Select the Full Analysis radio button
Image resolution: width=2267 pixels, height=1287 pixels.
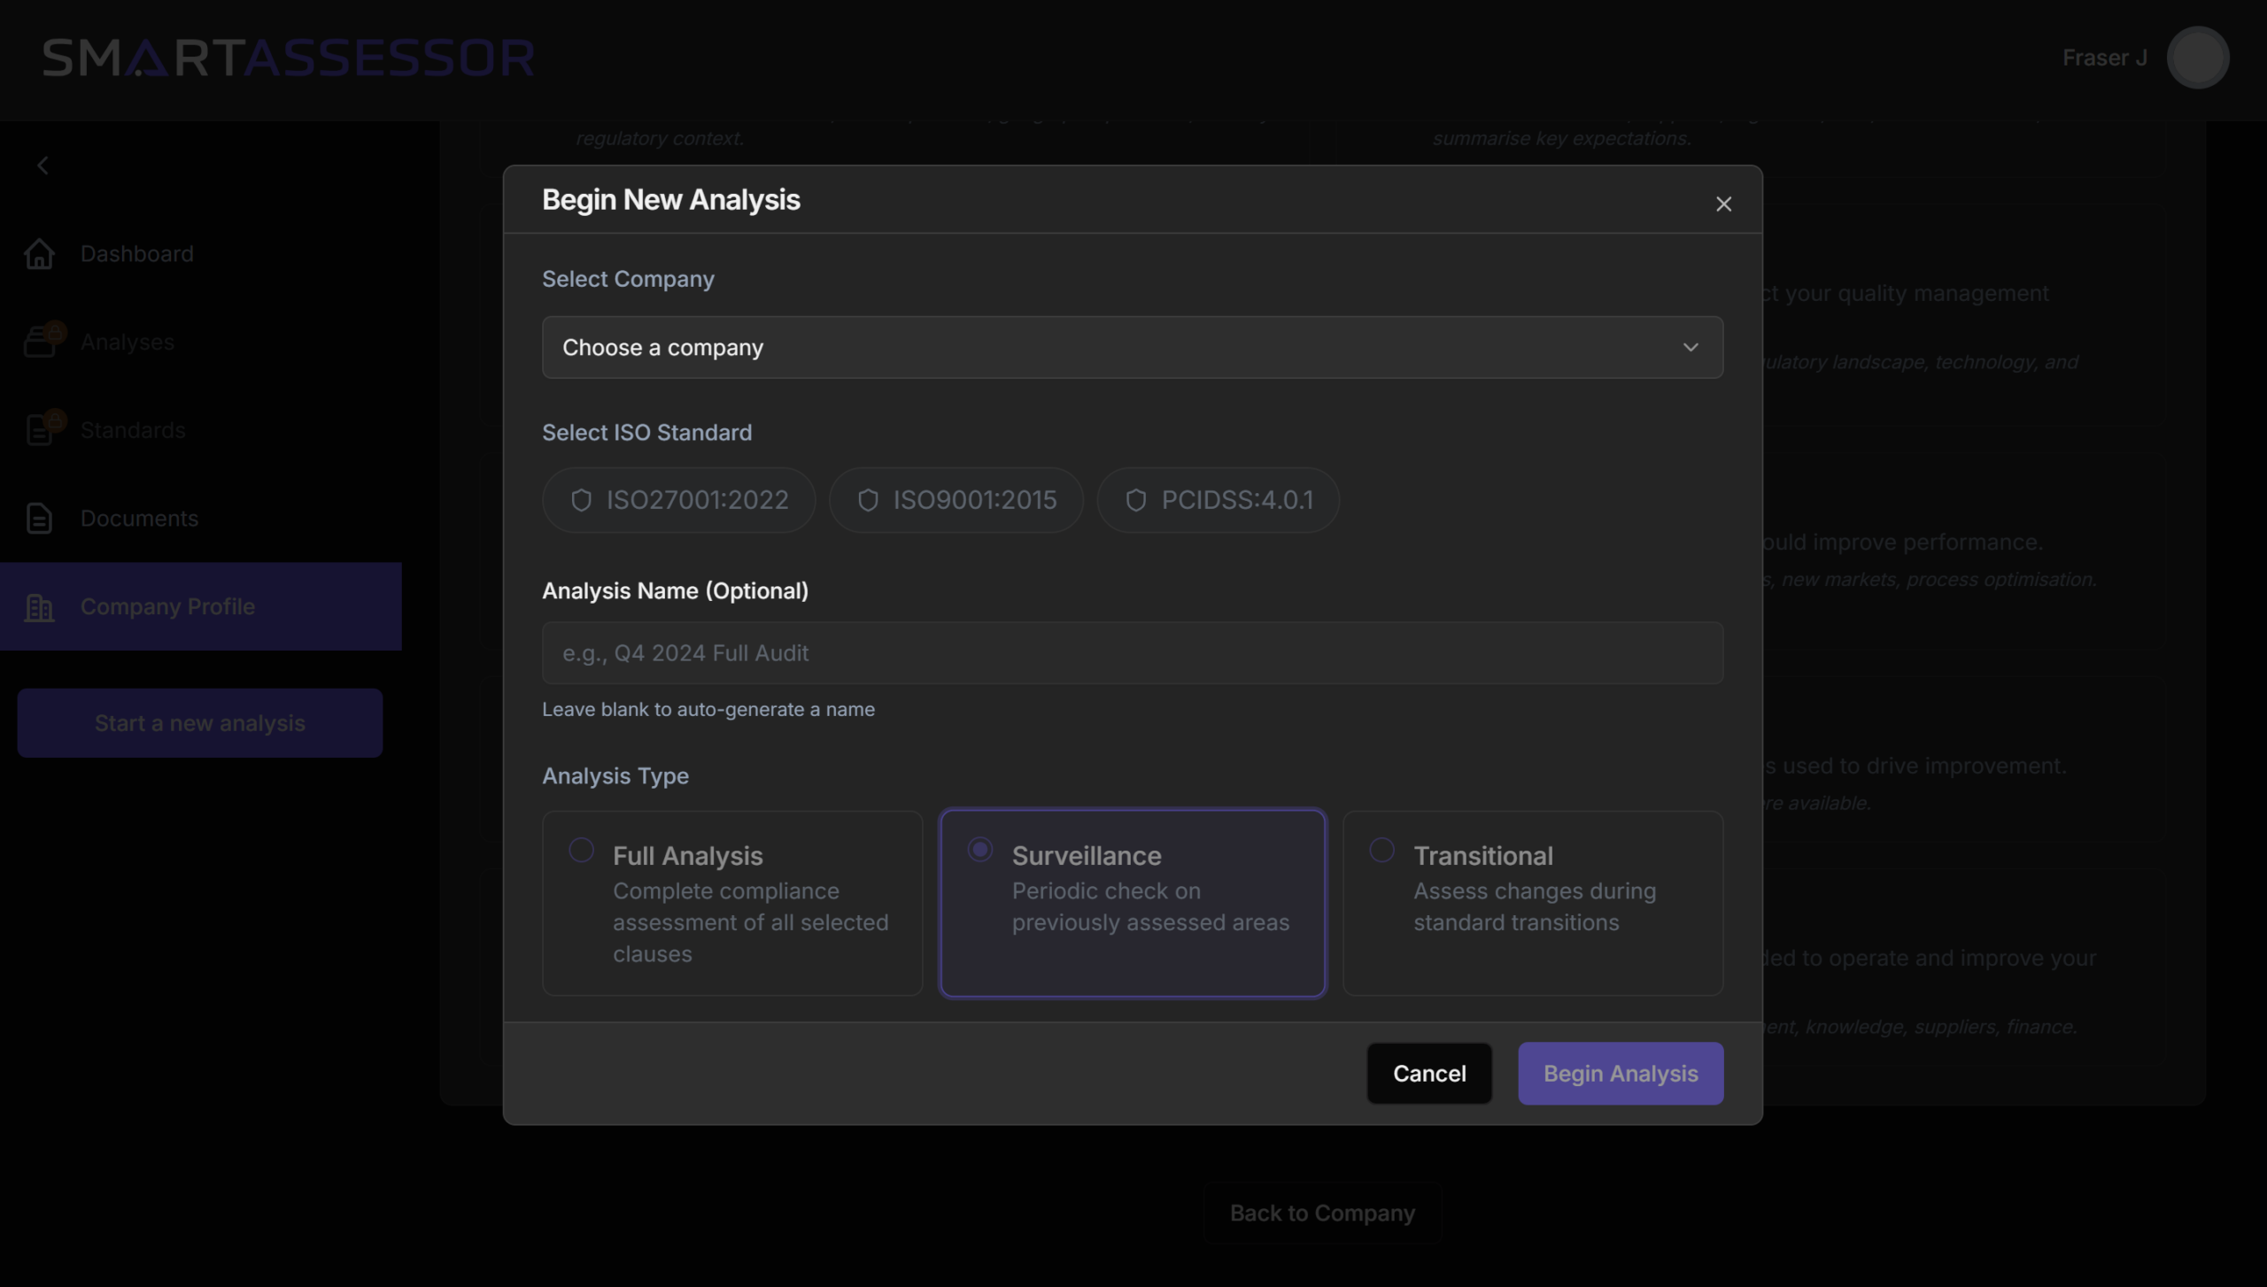pos(581,850)
